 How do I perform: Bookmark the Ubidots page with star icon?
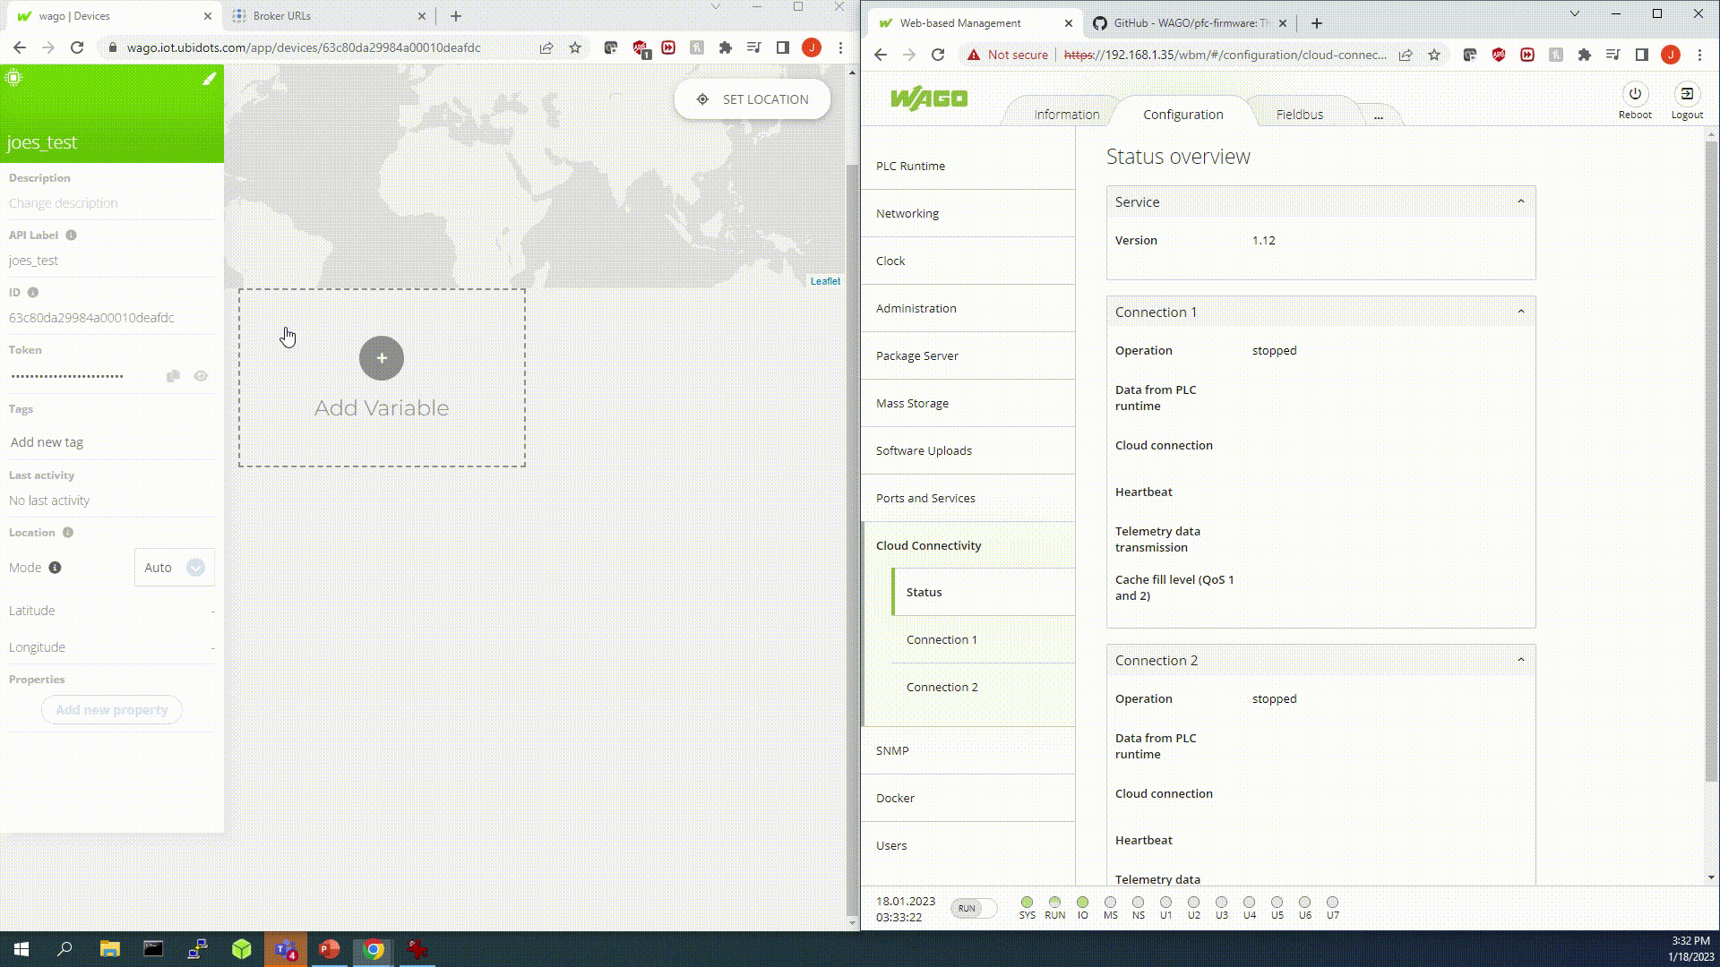[x=575, y=47]
